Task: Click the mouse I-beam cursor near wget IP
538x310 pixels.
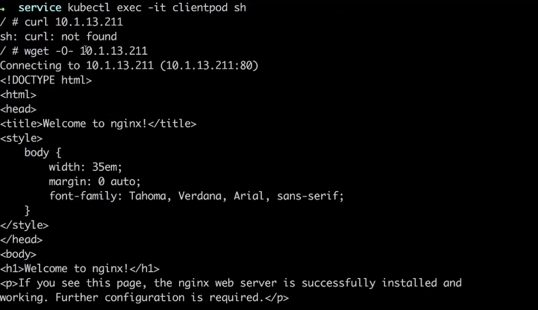Action: [x=86, y=48]
